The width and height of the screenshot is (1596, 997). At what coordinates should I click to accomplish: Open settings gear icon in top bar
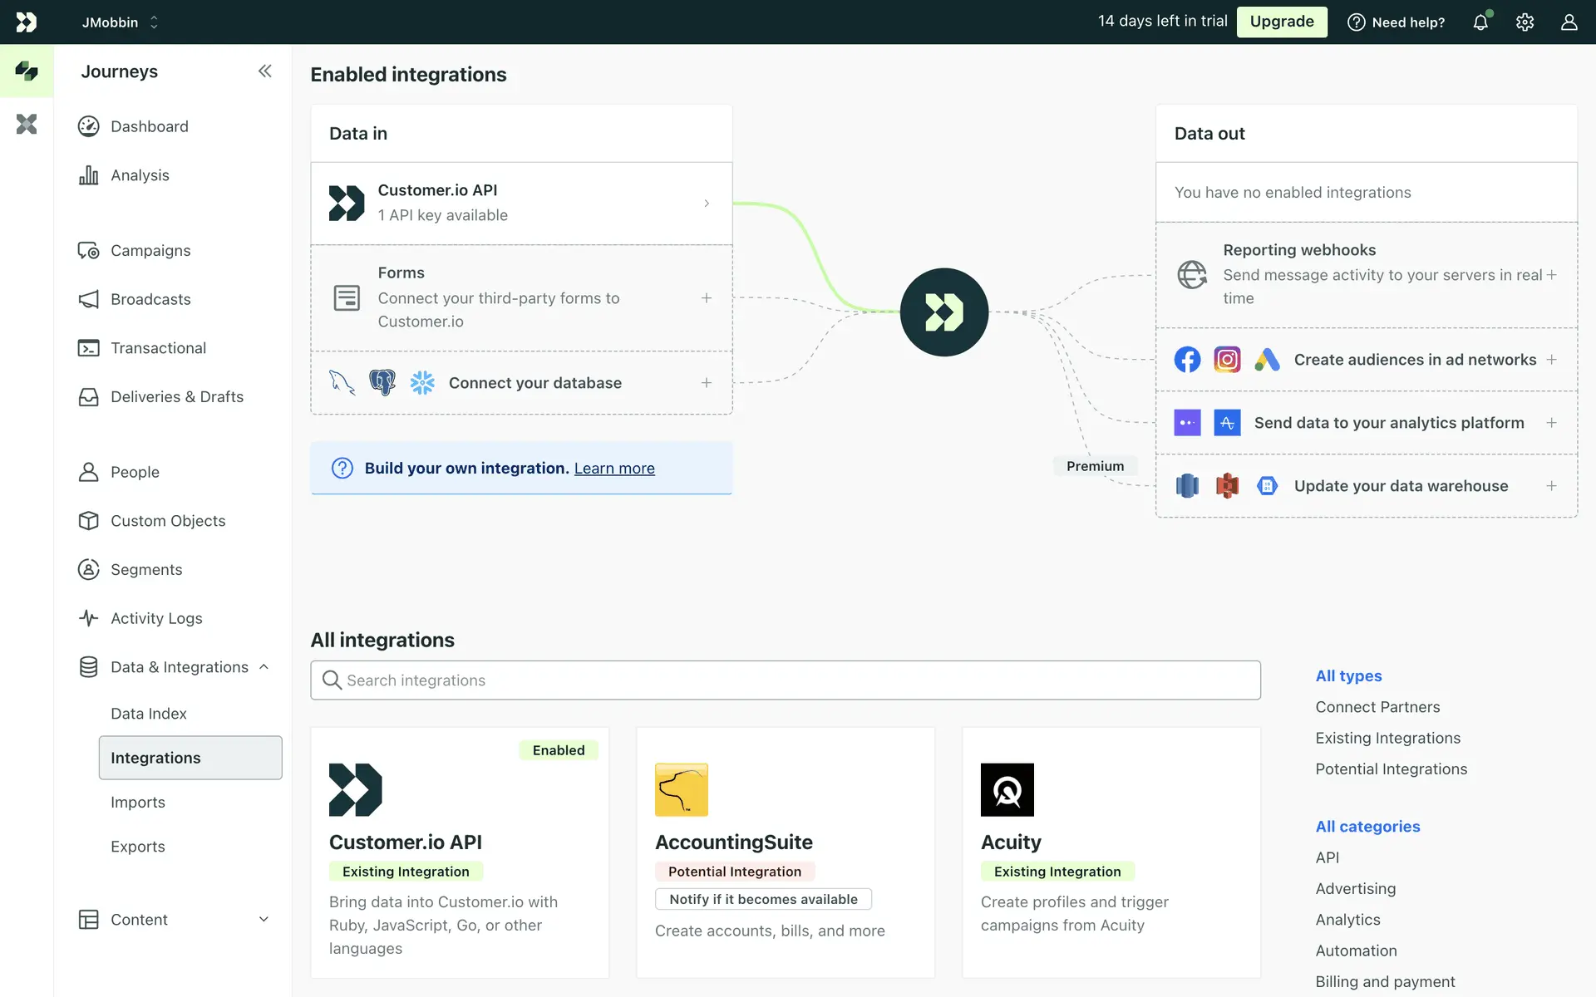tap(1525, 22)
